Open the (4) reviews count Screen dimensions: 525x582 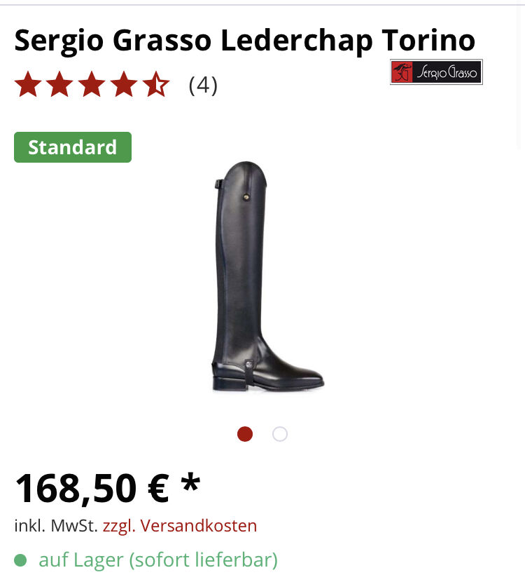[203, 86]
